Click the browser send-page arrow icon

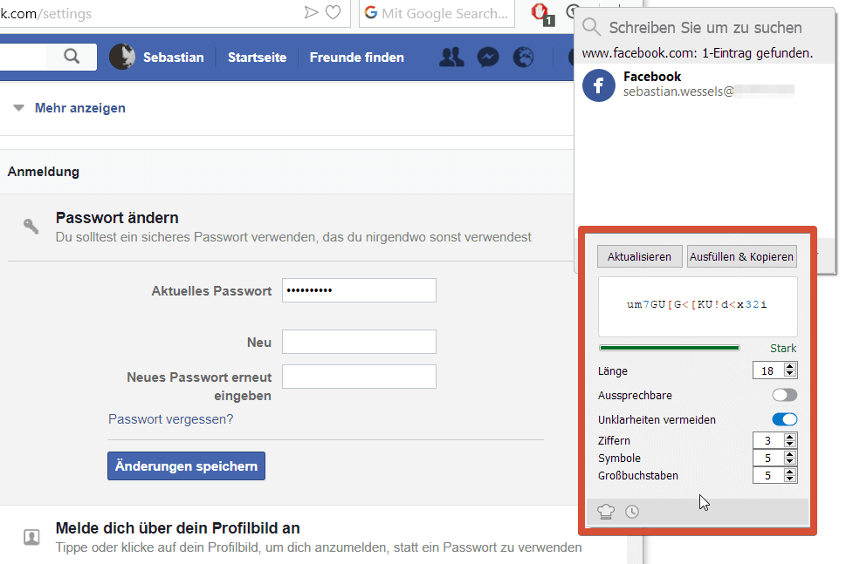(x=311, y=12)
